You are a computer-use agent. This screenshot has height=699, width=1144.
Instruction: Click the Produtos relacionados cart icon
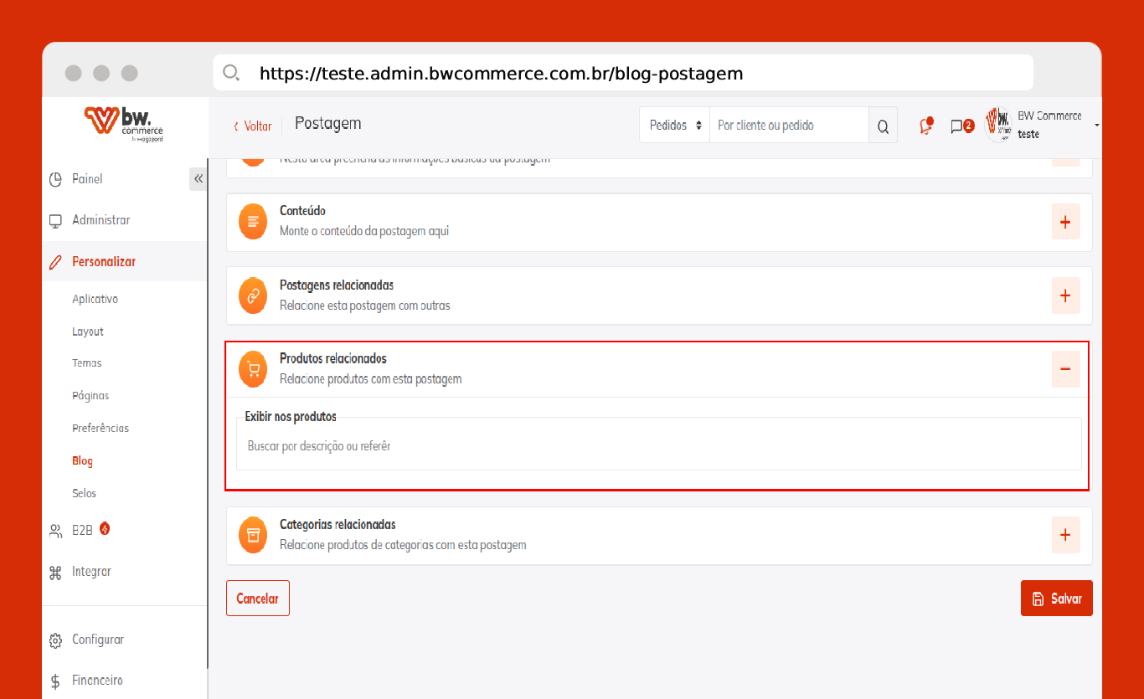pyautogui.click(x=253, y=369)
